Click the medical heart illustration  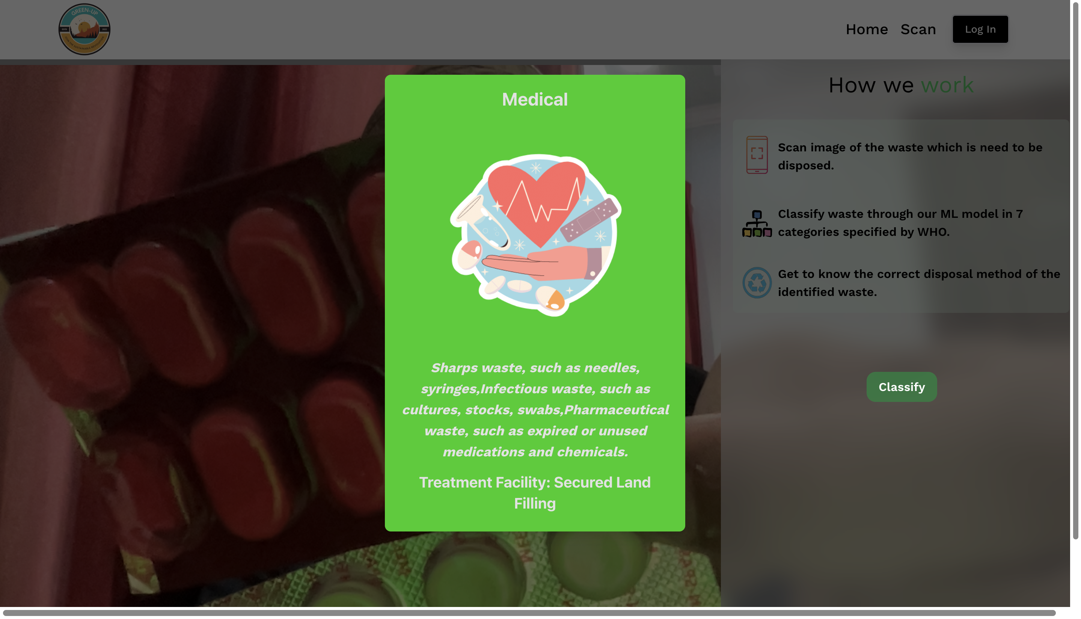click(x=535, y=235)
